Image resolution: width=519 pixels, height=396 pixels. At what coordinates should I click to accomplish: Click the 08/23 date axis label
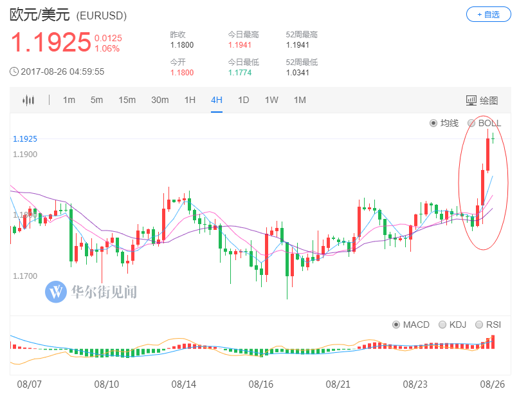click(415, 384)
